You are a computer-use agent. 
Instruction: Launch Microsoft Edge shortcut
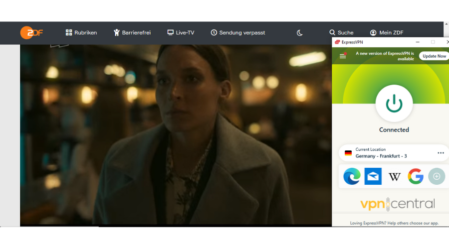pyautogui.click(x=352, y=176)
